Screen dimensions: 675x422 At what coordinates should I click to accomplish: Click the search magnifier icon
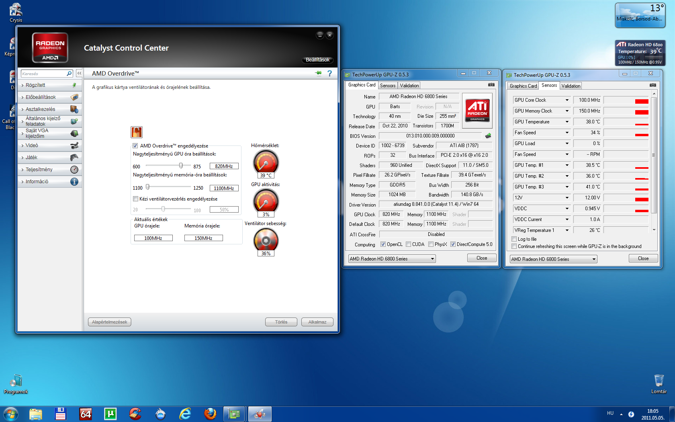tap(69, 73)
